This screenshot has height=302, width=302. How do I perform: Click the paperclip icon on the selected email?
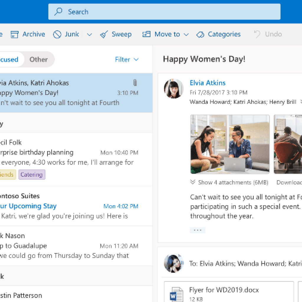click(135, 83)
